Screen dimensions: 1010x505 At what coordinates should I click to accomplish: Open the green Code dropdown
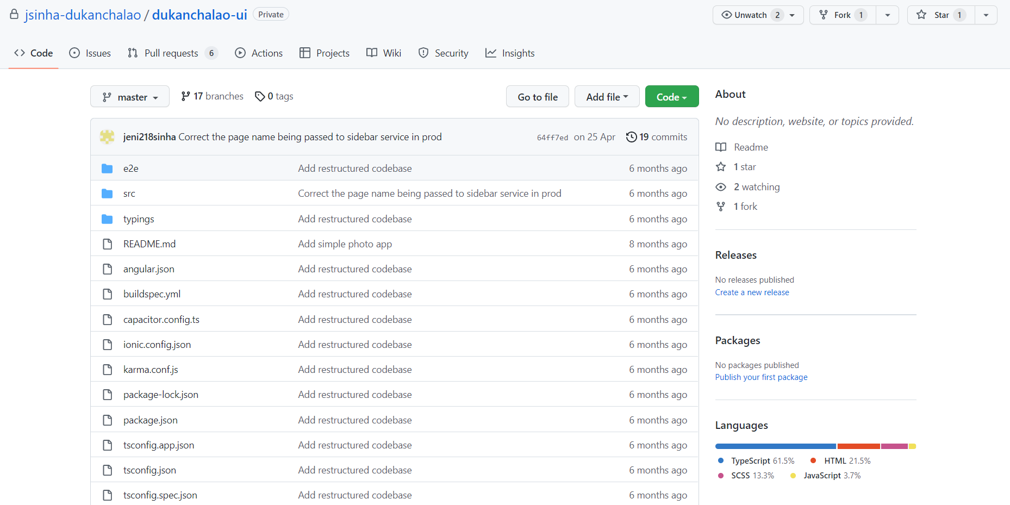point(671,96)
